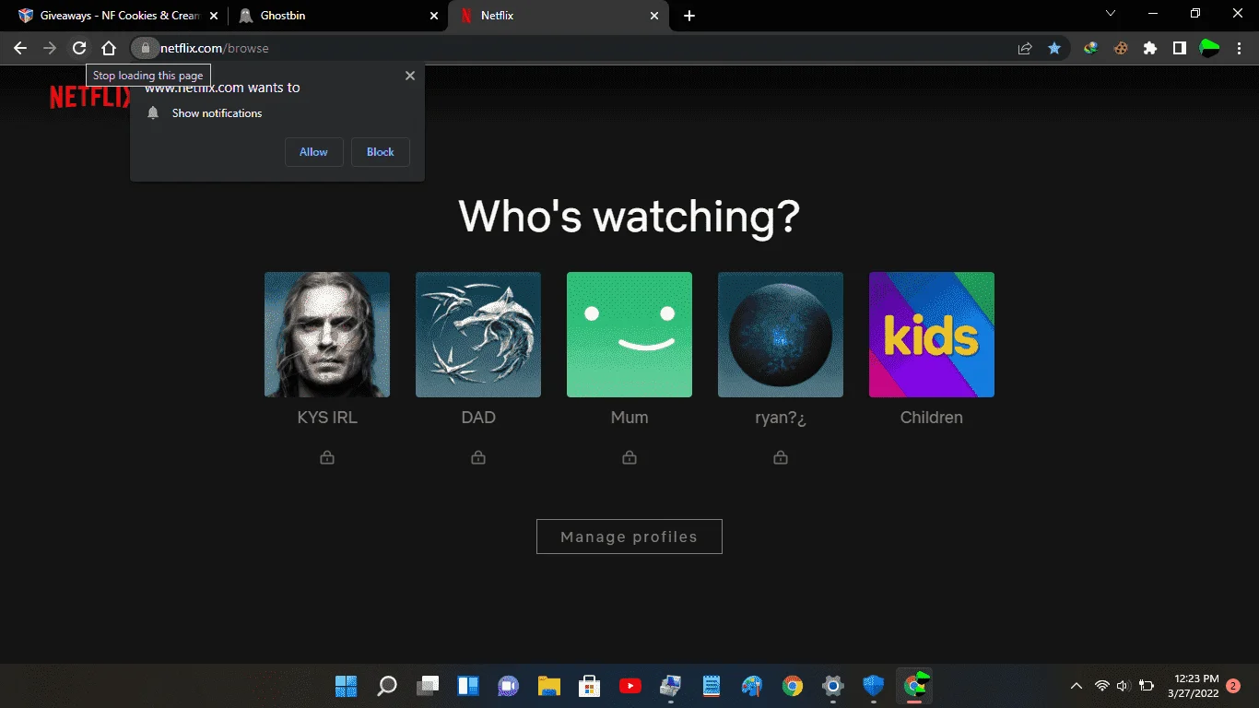
Task: Share this page using the share icon
Action: click(1025, 48)
